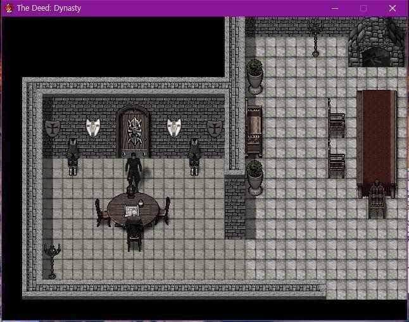Screen dimensions: 409x322
Task: Click the far-left dark cross shield on the wall
Action: tap(53, 128)
